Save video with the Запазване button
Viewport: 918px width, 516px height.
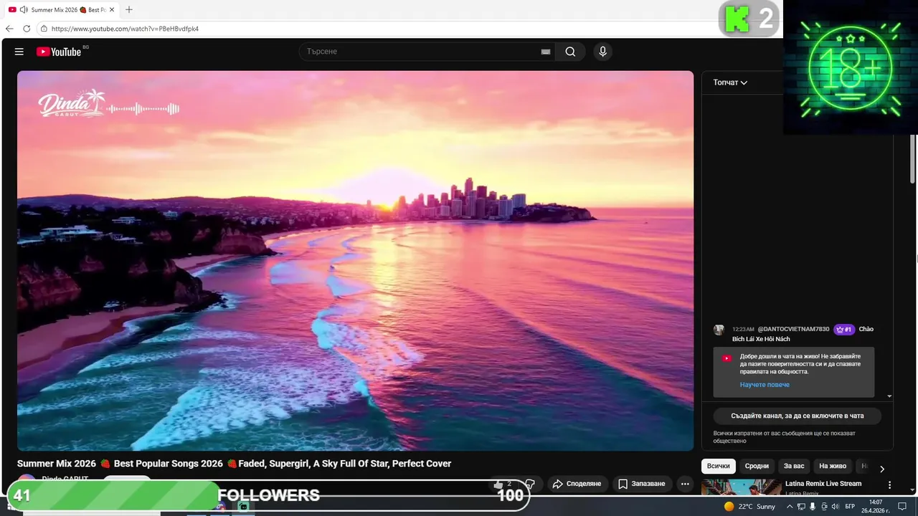click(642, 484)
